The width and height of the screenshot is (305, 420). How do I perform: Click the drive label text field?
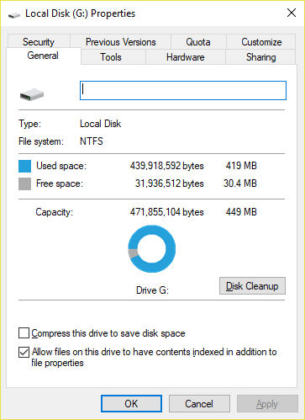[183, 90]
